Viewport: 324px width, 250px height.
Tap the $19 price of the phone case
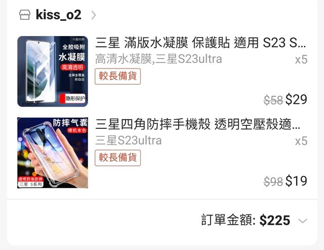coord(296,181)
